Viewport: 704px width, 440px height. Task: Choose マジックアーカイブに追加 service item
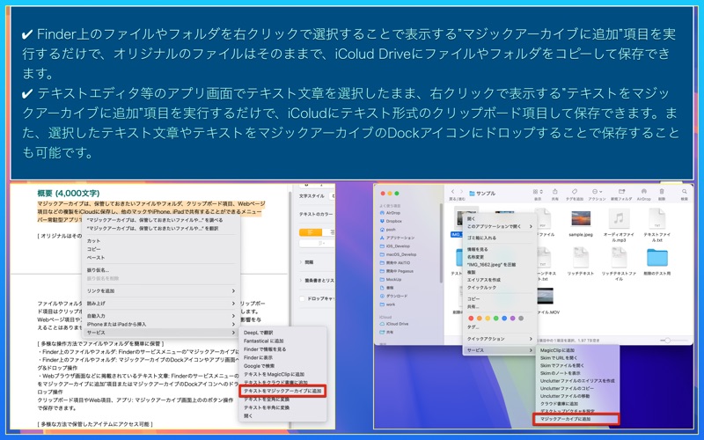576,419
